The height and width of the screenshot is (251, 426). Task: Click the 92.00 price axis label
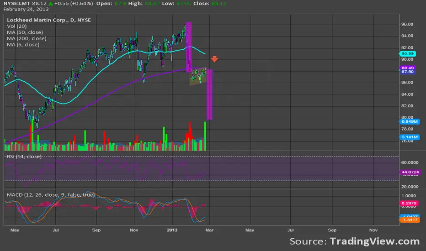tap(407, 48)
